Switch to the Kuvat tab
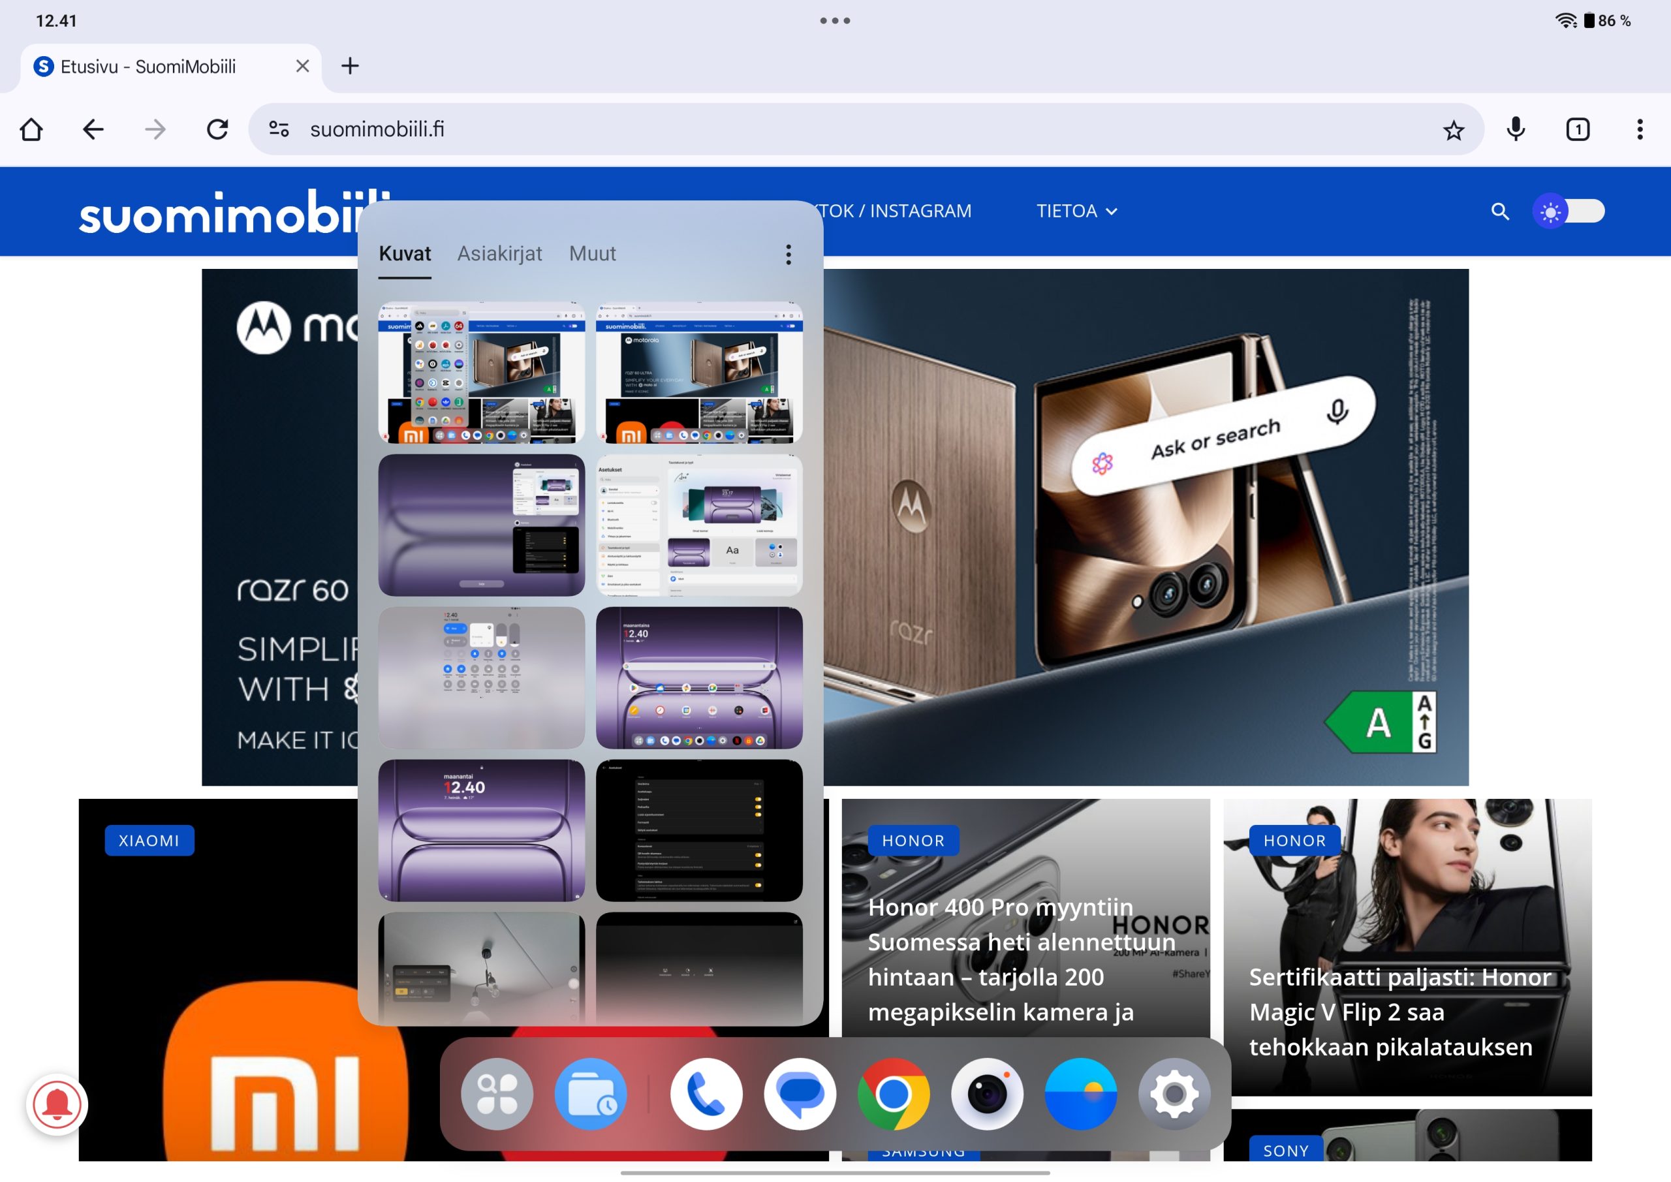The image size is (1671, 1182). click(x=405, y=254)
